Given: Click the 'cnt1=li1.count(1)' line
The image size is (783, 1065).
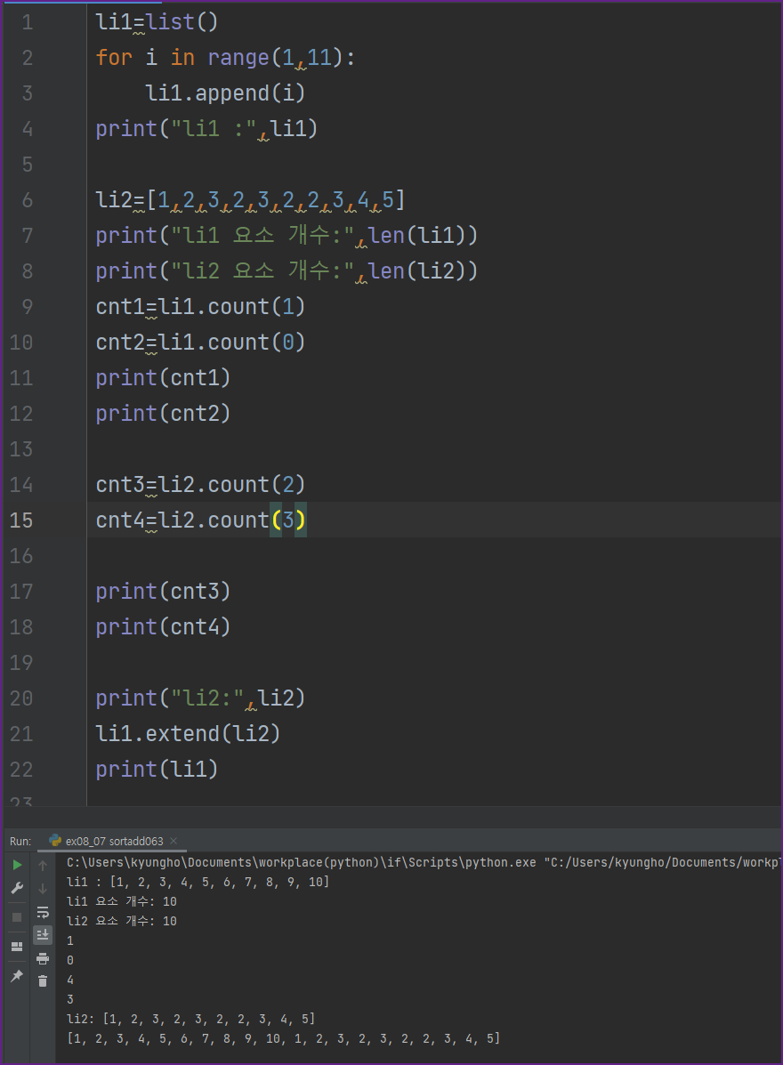Looking at the screenshot, I should [200, 307].
